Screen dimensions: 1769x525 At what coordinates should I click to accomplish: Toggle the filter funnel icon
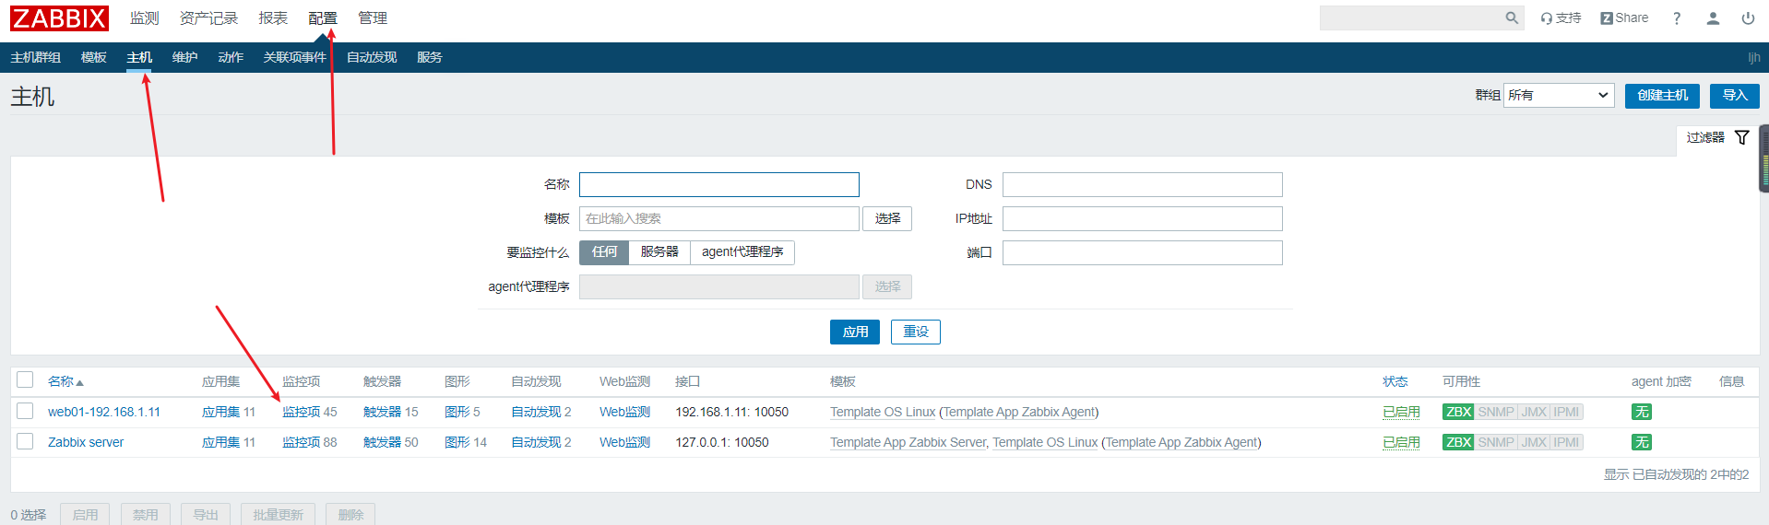1741,137
